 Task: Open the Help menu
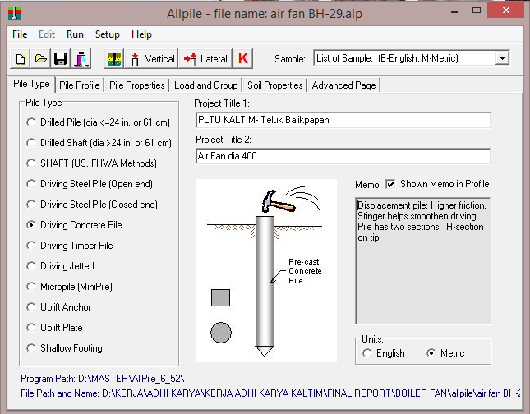pos(141,34)
